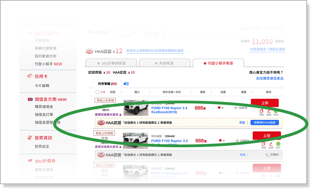The image size is (311, 189).
Task: Click the truck thumbnail in the second listing
Action: [x=135, y=141]
